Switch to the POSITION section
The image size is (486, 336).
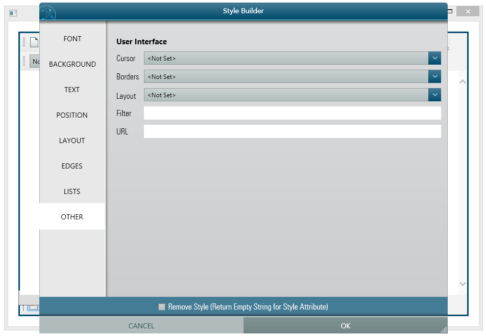(x=71, y=115)
